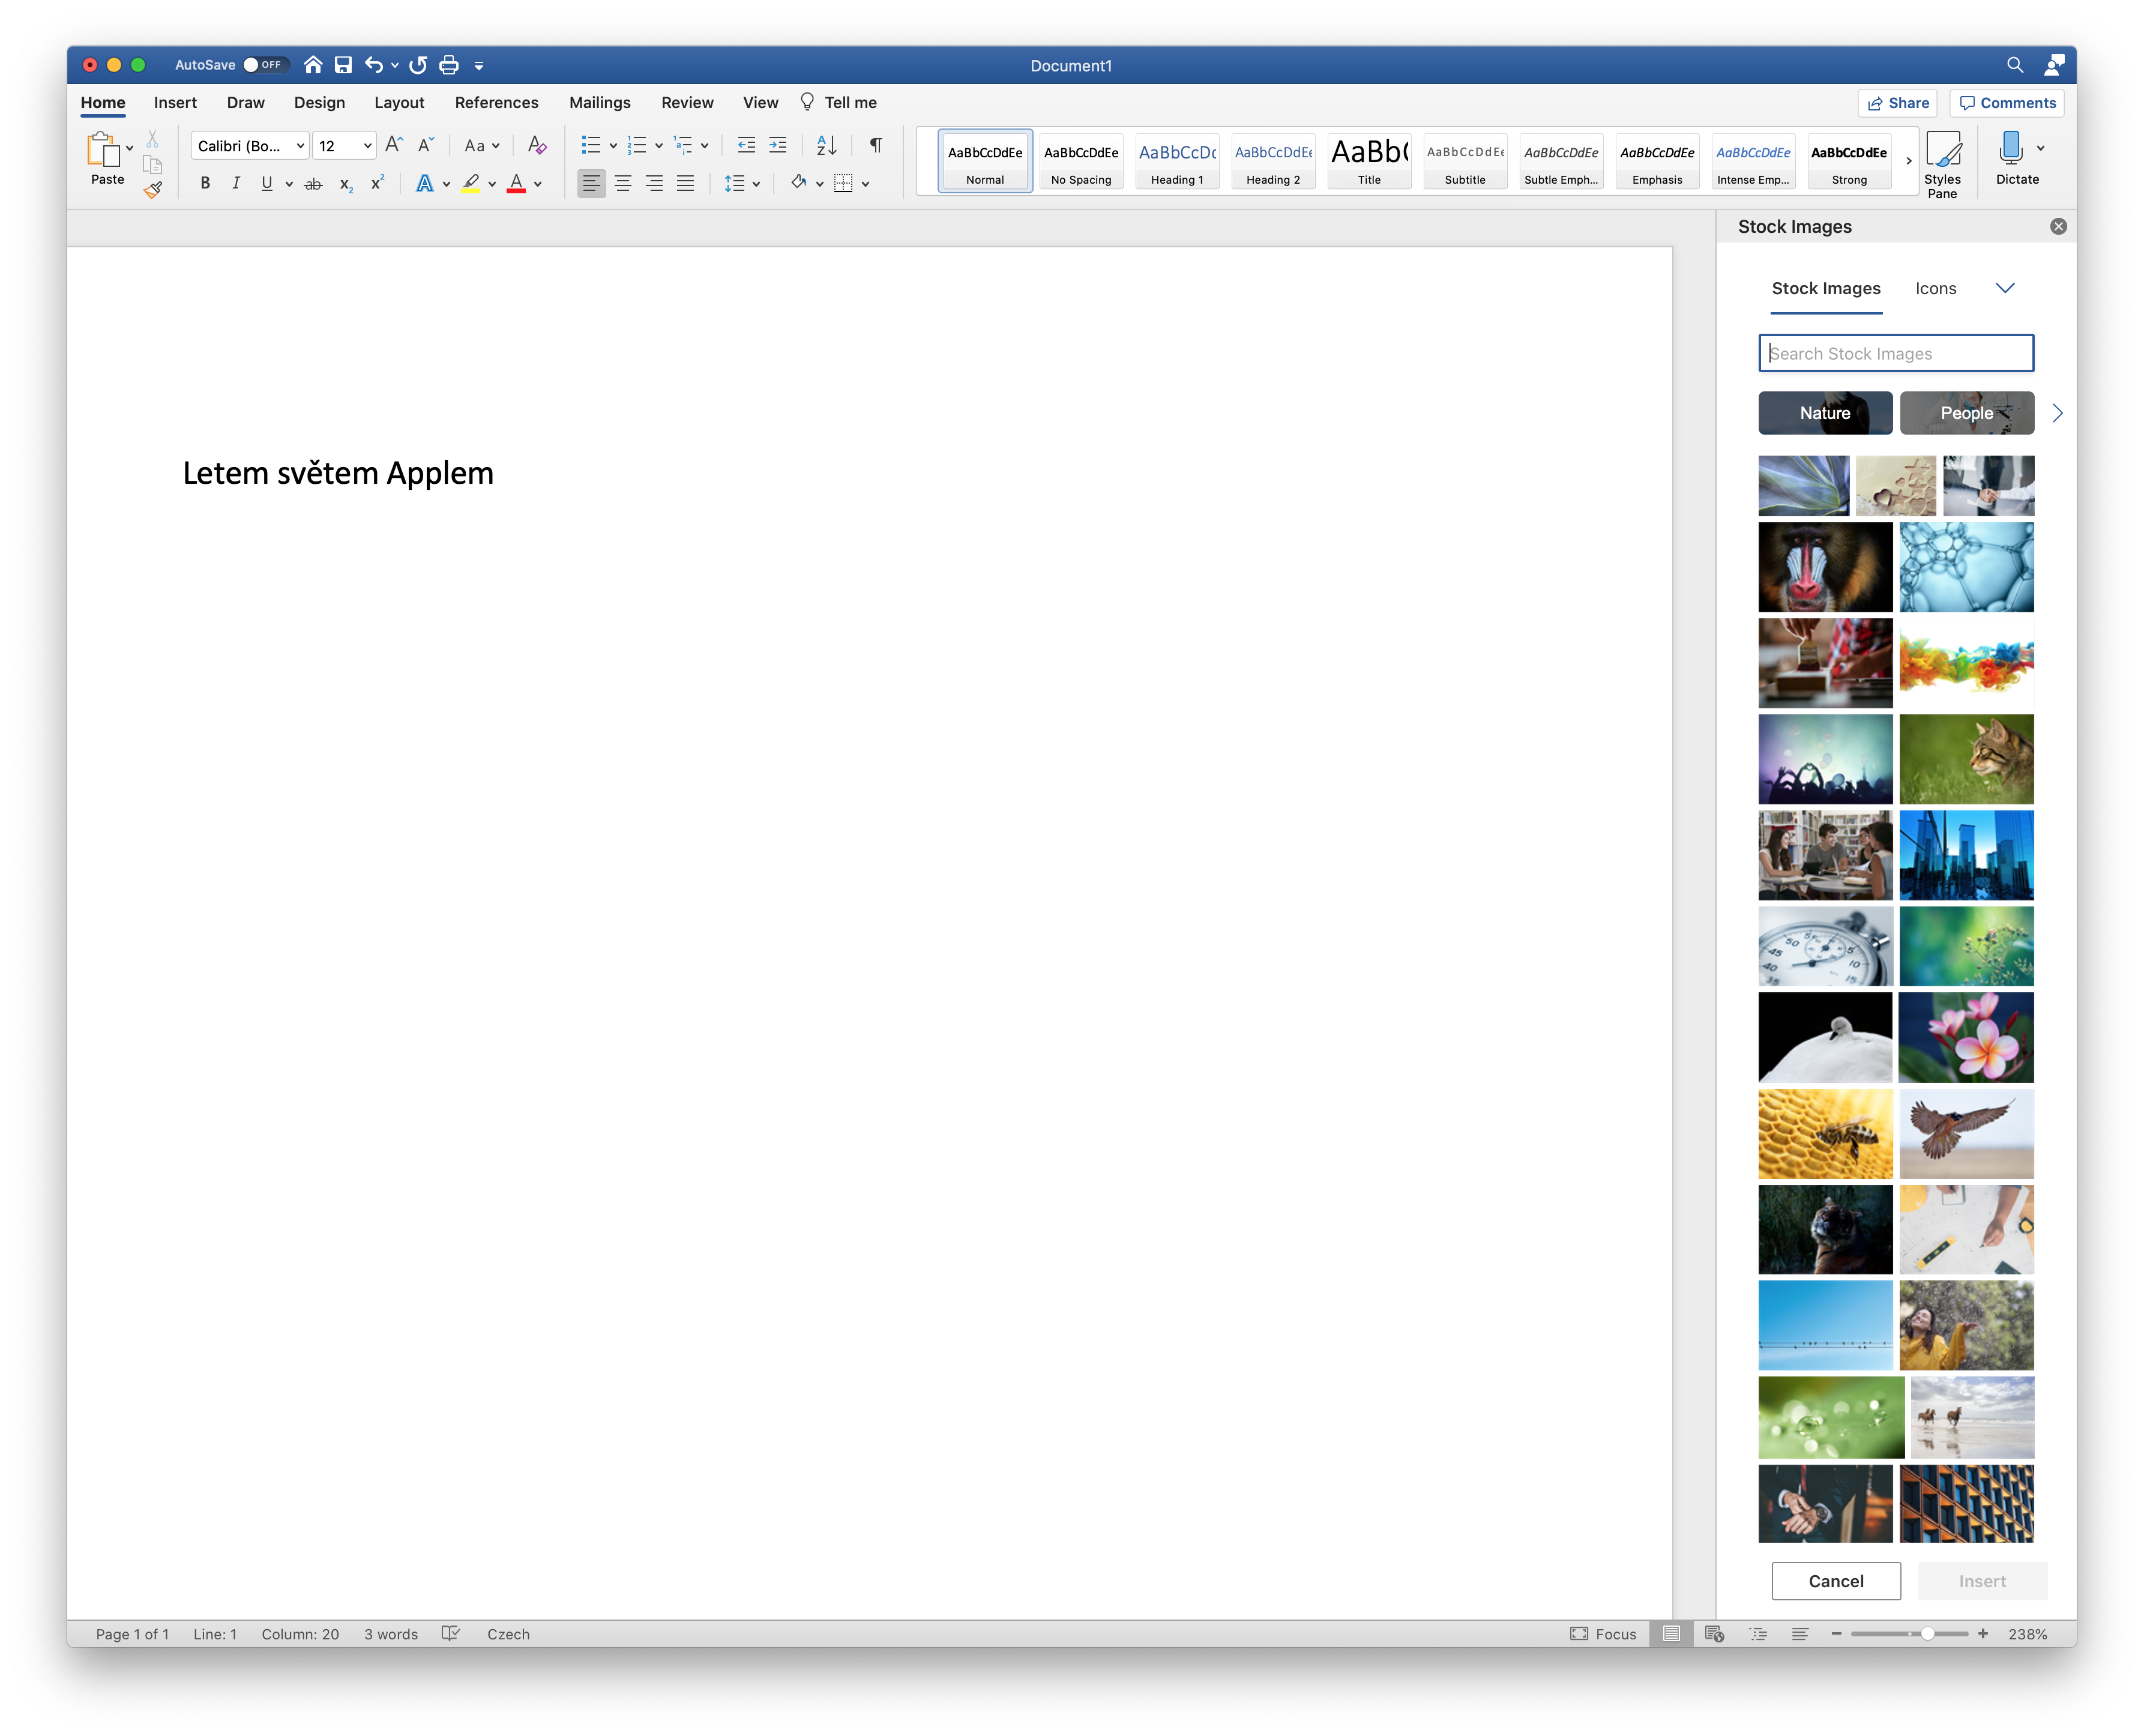Image resolution: width=2144 pixels, height=1736 pixels.
Task: Adjust the zoom slider in the status bar
Action: [1927, 1634]
